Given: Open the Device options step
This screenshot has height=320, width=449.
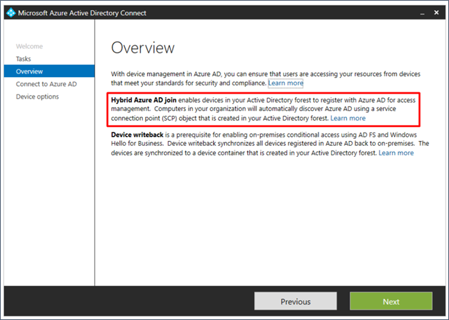Looking at the screenshot, I should 37,96.
